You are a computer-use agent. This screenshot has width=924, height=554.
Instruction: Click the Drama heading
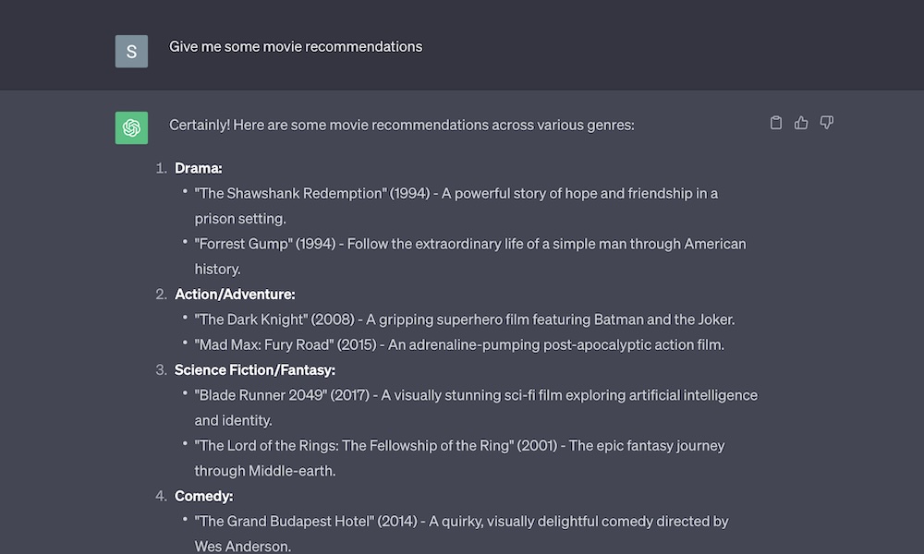pyautogui.click(x=199, y=168)
